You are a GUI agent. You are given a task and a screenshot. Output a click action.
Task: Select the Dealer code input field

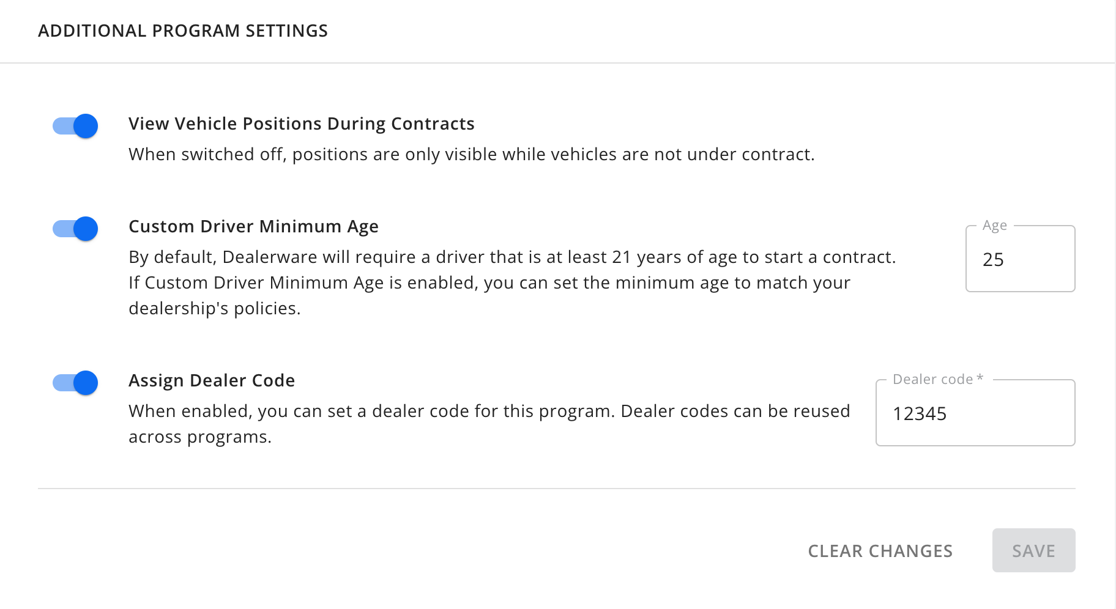[x=974, y=413]
